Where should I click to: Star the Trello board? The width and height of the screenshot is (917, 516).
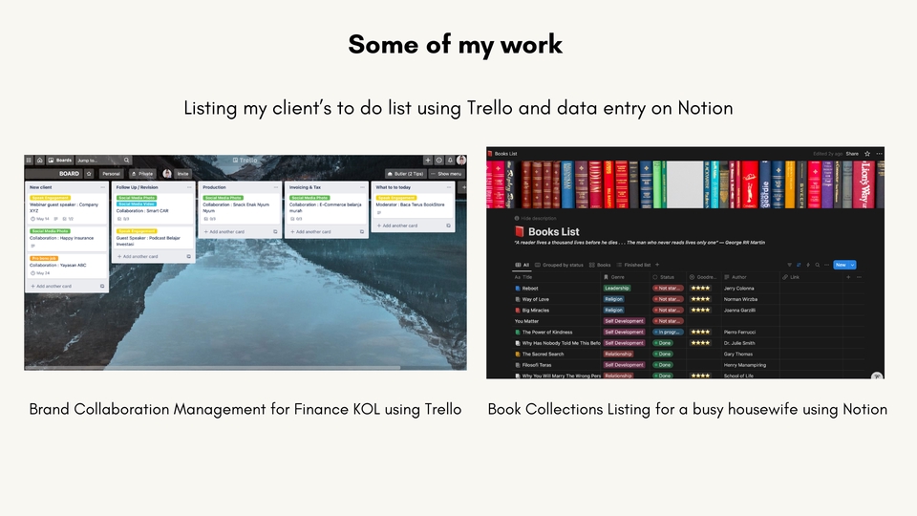[89, 174]
